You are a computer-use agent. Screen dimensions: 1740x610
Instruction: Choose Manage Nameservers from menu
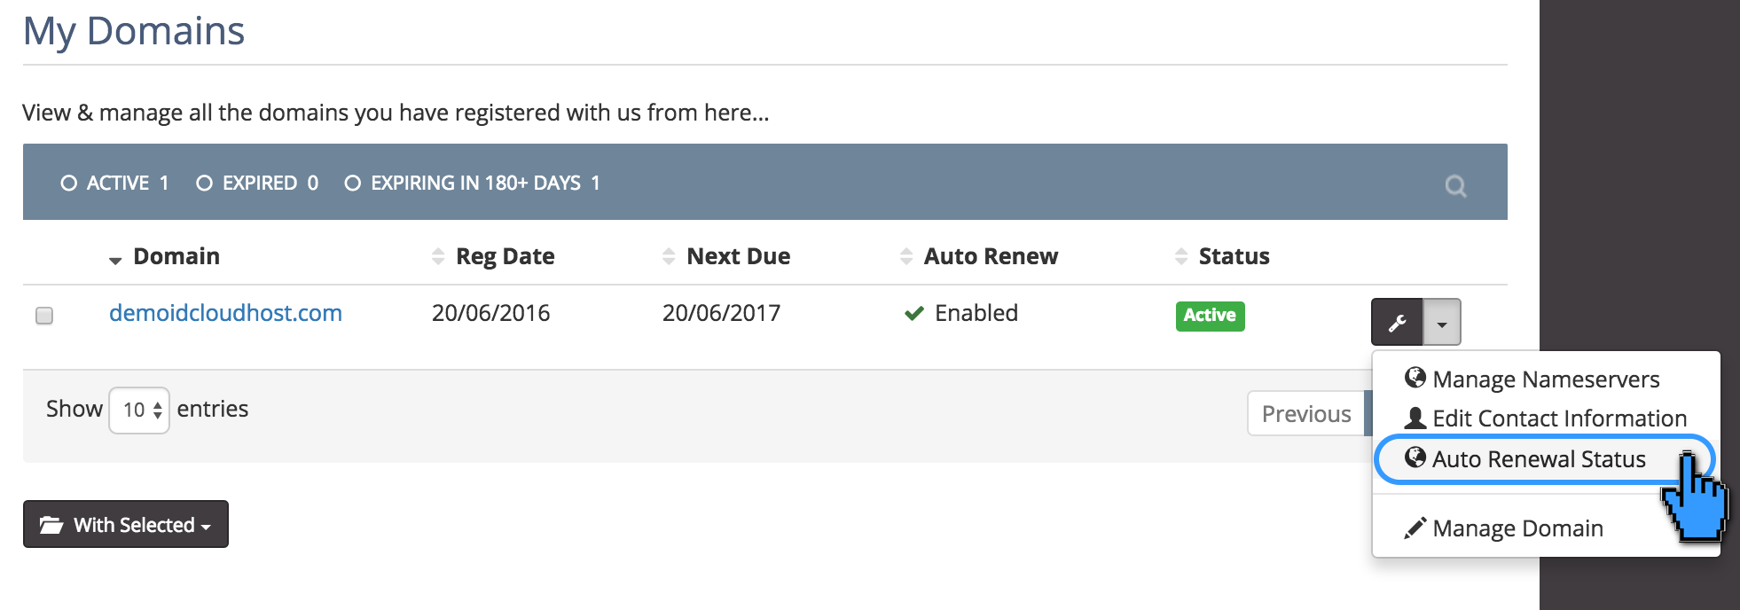tap(1545, 379)
